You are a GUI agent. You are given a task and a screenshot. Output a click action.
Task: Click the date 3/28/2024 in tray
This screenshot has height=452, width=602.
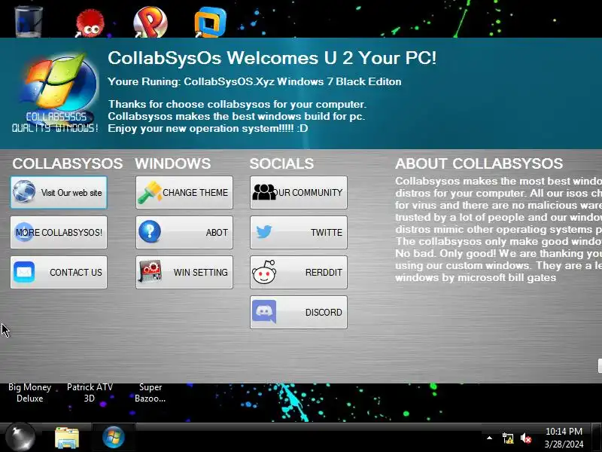564,444
